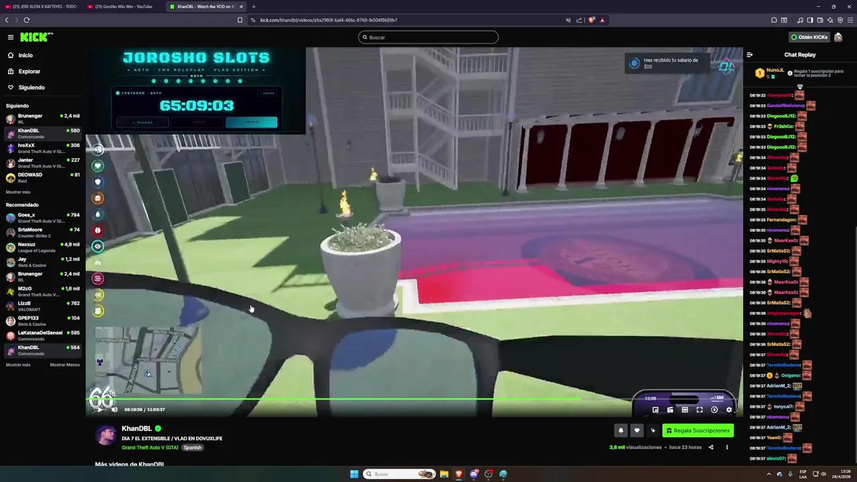Collapse list with Mostrar Menos
Image resolution: width=857 pixels, height=482 pixels.
coord(65,365)
